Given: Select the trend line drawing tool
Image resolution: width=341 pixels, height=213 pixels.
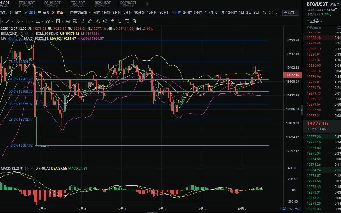Looking at the screenshot, I should coord(8,21).
